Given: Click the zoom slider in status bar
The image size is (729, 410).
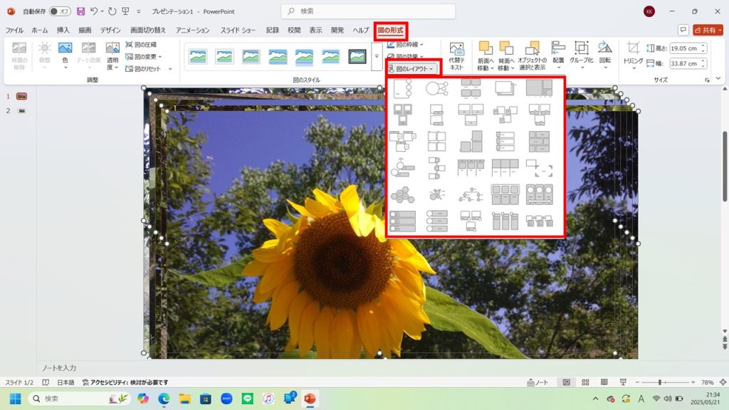Looking at the screenshot, I should (x=660, y=382).
